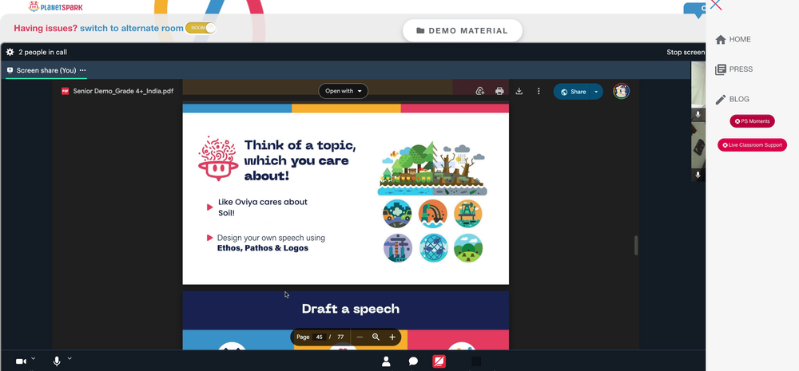This screenshot has height=371, width=799.
Task: Click the upper participant microphone icon
Action: pos(698,115)
